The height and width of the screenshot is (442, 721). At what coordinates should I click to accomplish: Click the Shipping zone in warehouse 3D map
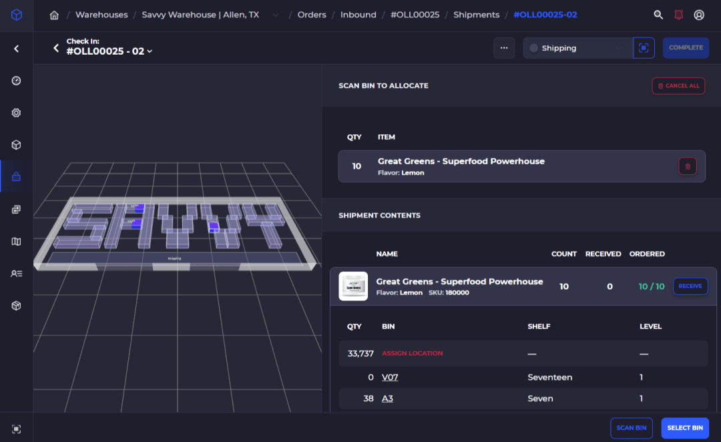tap(174, 258)
